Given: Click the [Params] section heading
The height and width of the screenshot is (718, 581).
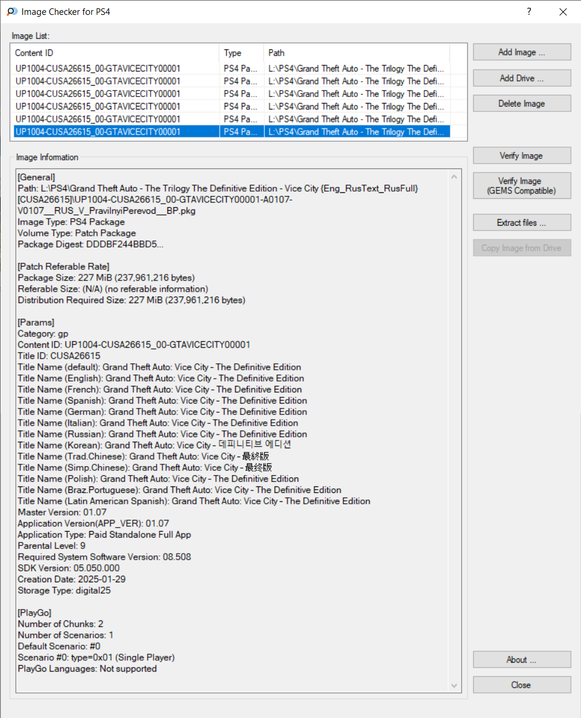Looking at the screenshot, I should click(36, 323).
